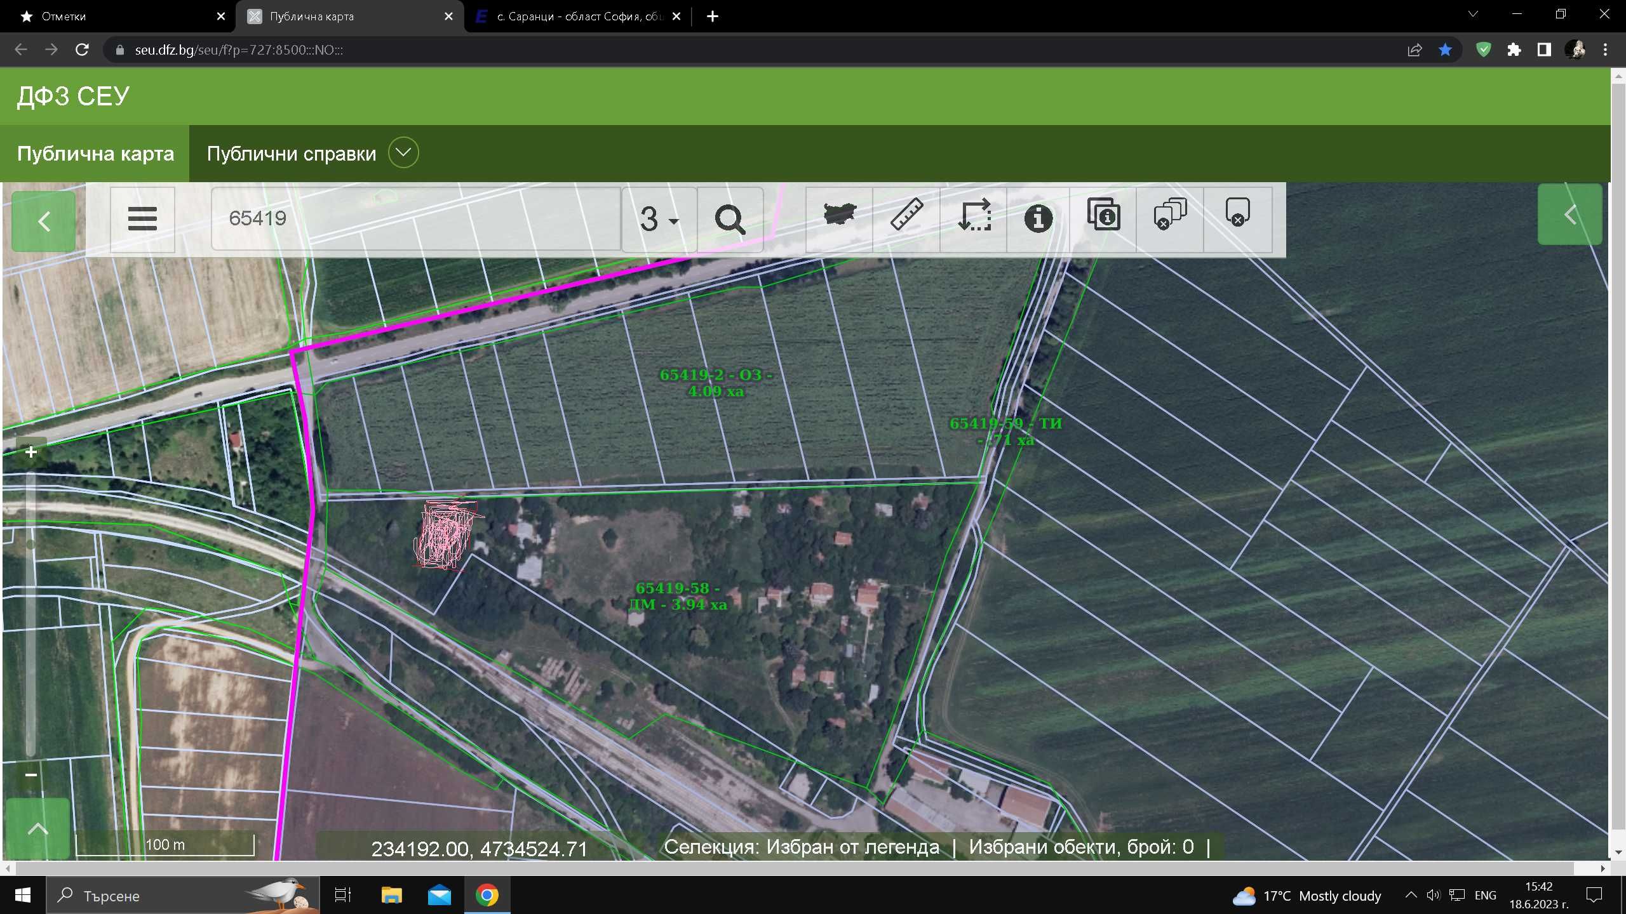The image size is (1626, 914).
Task: Open the search type dropdown showing 3
Action: tap(659, 220)
